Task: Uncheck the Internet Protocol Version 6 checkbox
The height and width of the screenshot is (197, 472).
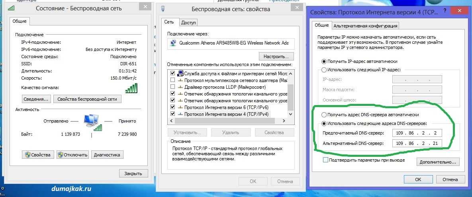Action: click(173, 107)
